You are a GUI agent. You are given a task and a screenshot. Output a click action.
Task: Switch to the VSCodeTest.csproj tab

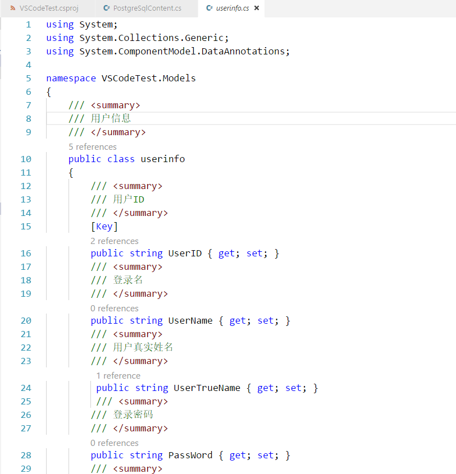point(49,8)
